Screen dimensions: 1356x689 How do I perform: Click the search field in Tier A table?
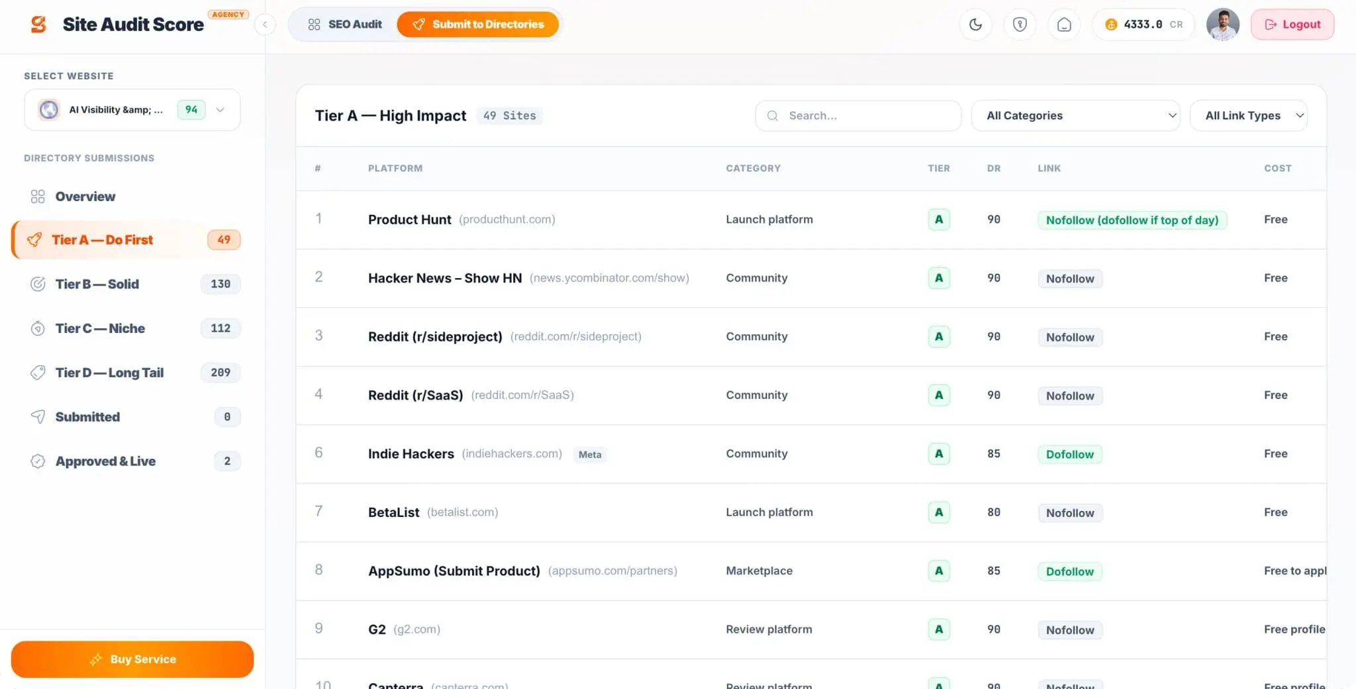[858, 116]
